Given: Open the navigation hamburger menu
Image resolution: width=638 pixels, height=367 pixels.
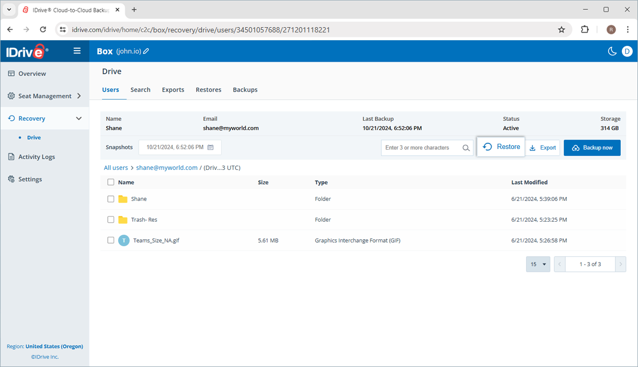Looking at the screenshot, I should click(x=77, y=51).
